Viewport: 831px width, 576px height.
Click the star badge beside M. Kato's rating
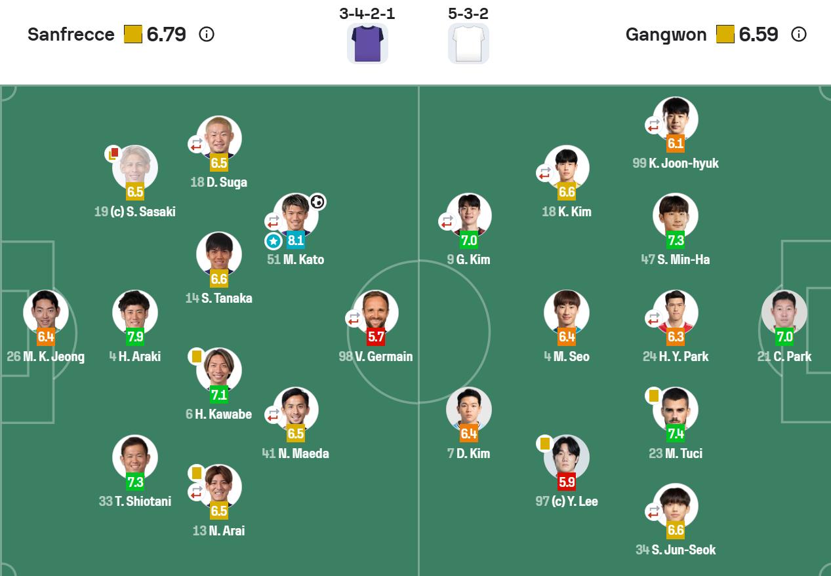coord(274,241)
